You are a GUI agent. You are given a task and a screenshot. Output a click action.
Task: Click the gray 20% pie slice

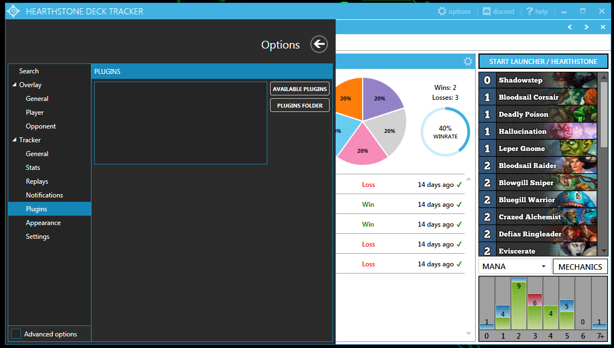tap(387, 131)
